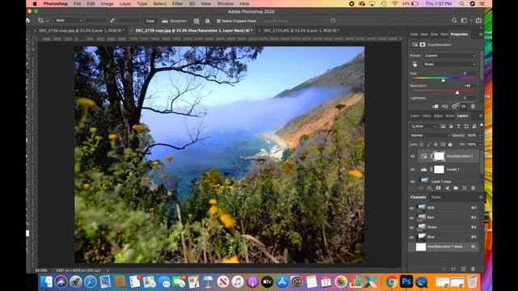Click the search magnifier in options bar
Image resolution: width=518 pixels, height=291 pixels.
(x=454, y=20)
